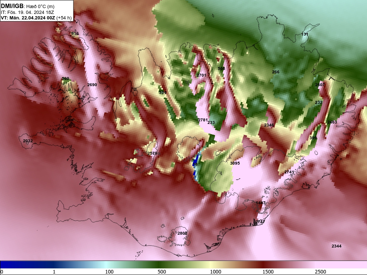The height and width of the screenshot is (275, 367).
Task: Click the map value 2346
Action: [x=269, y=125]
